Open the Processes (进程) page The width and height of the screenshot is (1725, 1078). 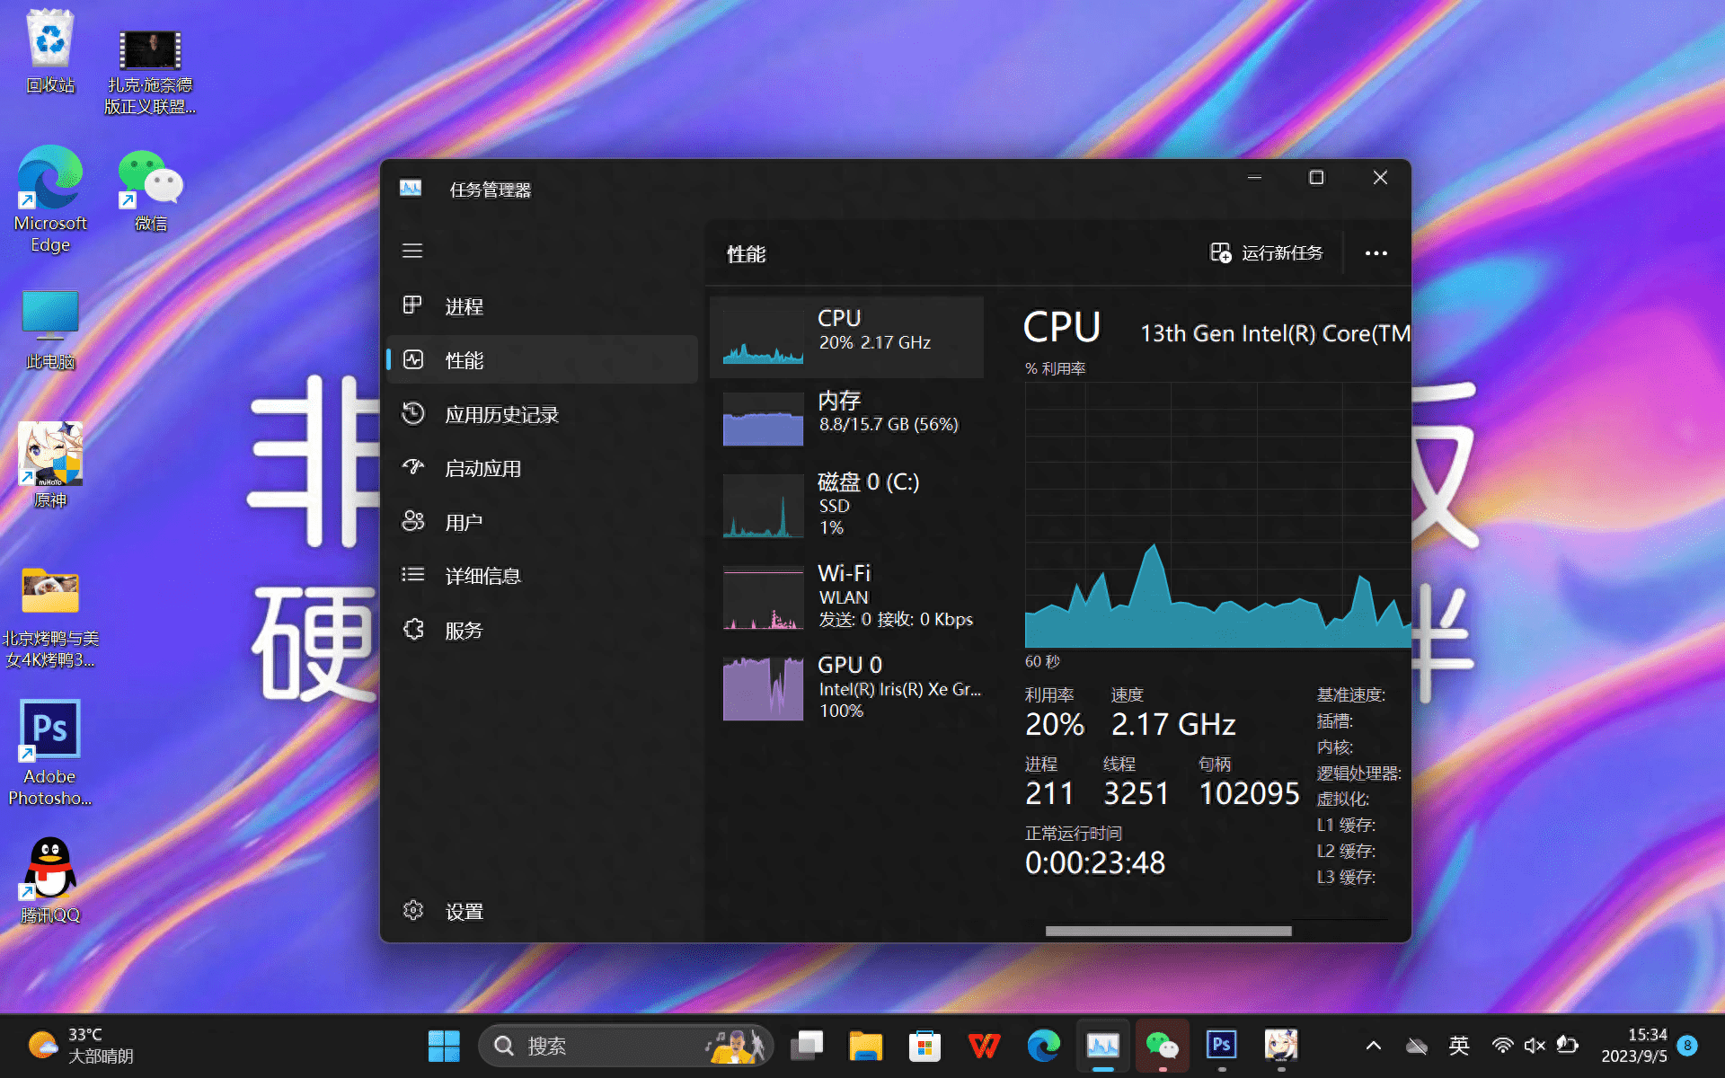(464, 306)
